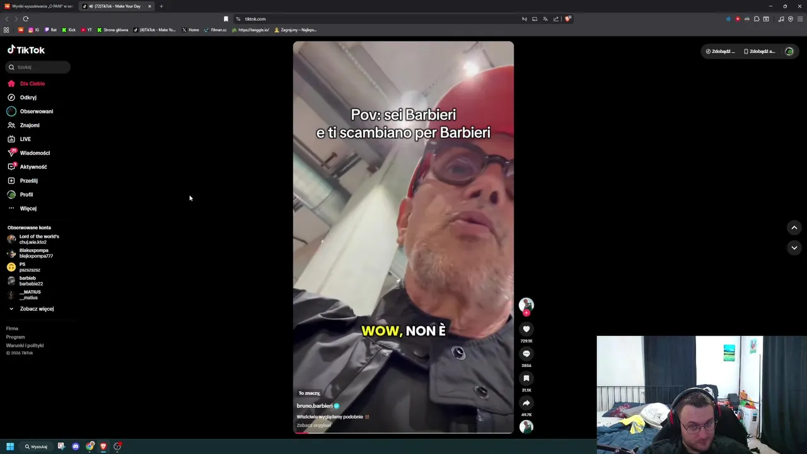Open followed account __MATIUS

tap(24, 294)
